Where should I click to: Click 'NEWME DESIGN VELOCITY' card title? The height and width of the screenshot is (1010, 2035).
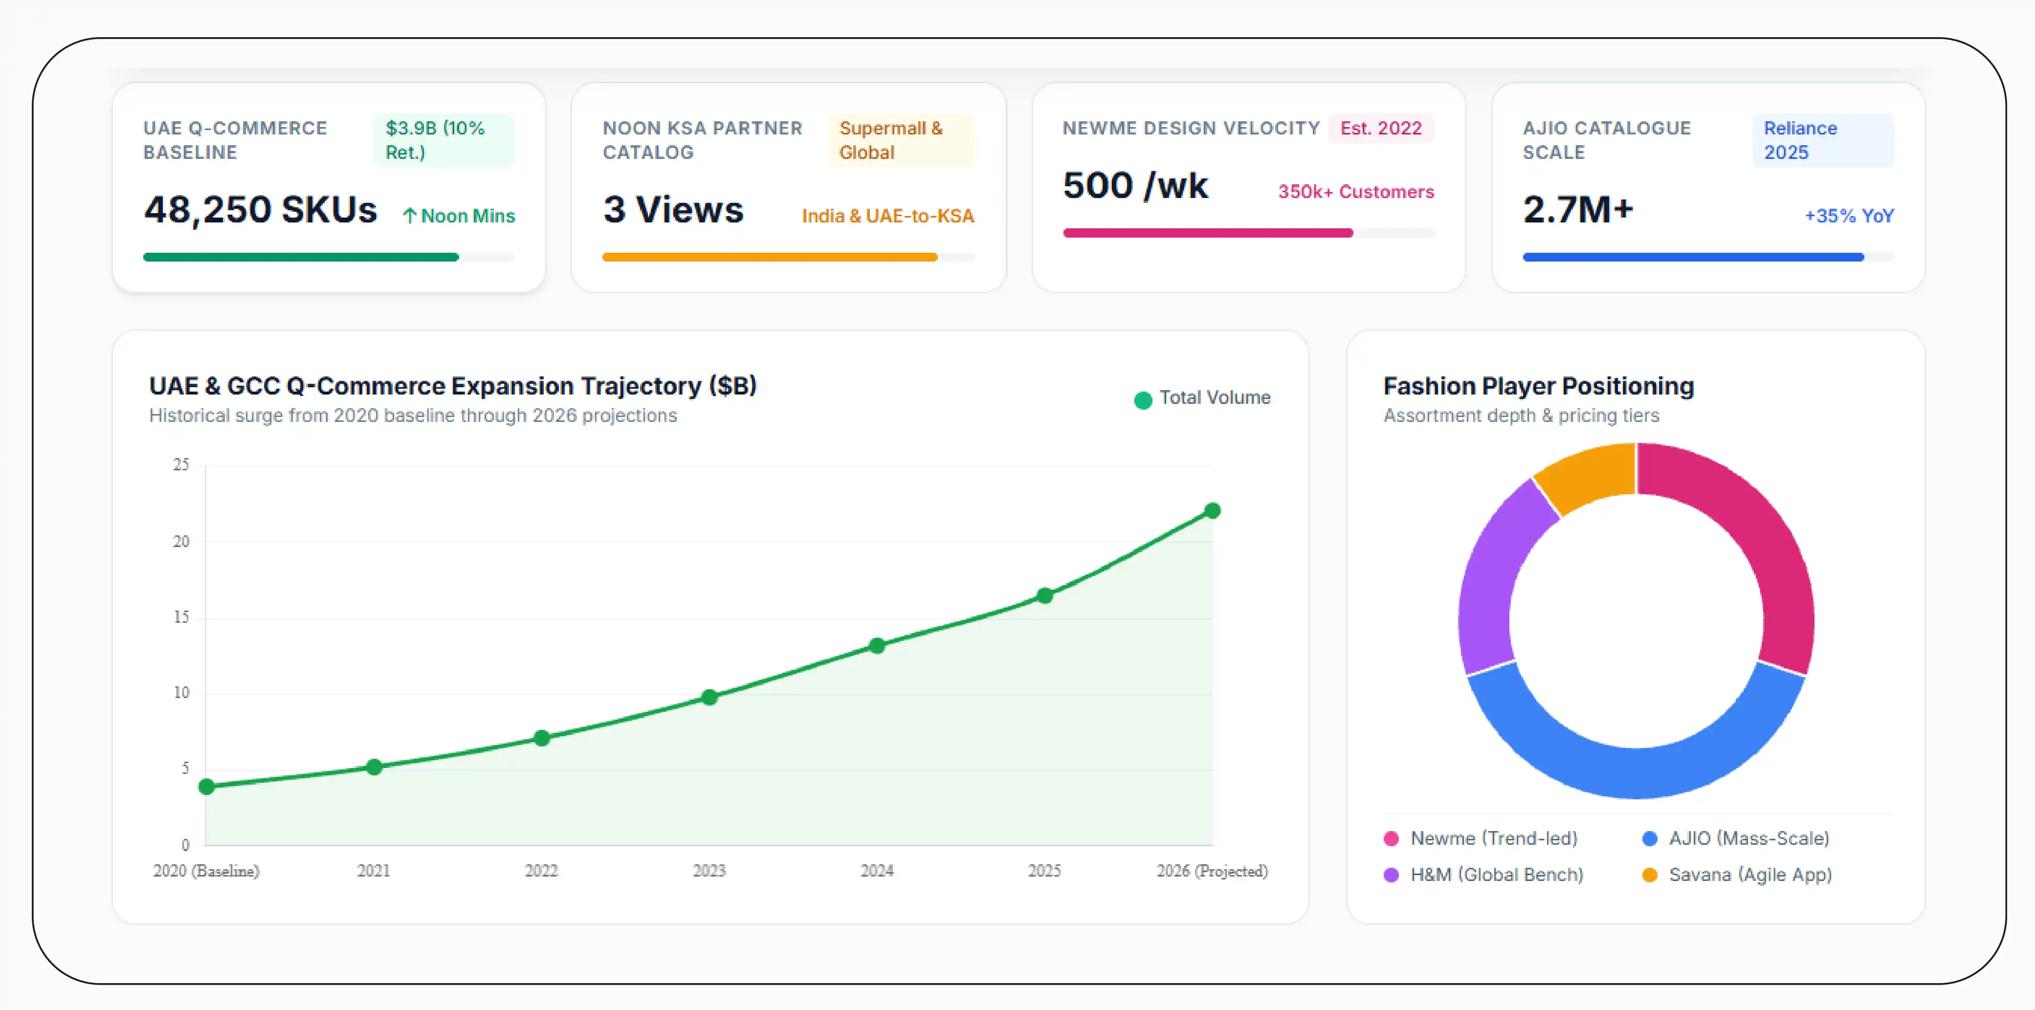1191,128
